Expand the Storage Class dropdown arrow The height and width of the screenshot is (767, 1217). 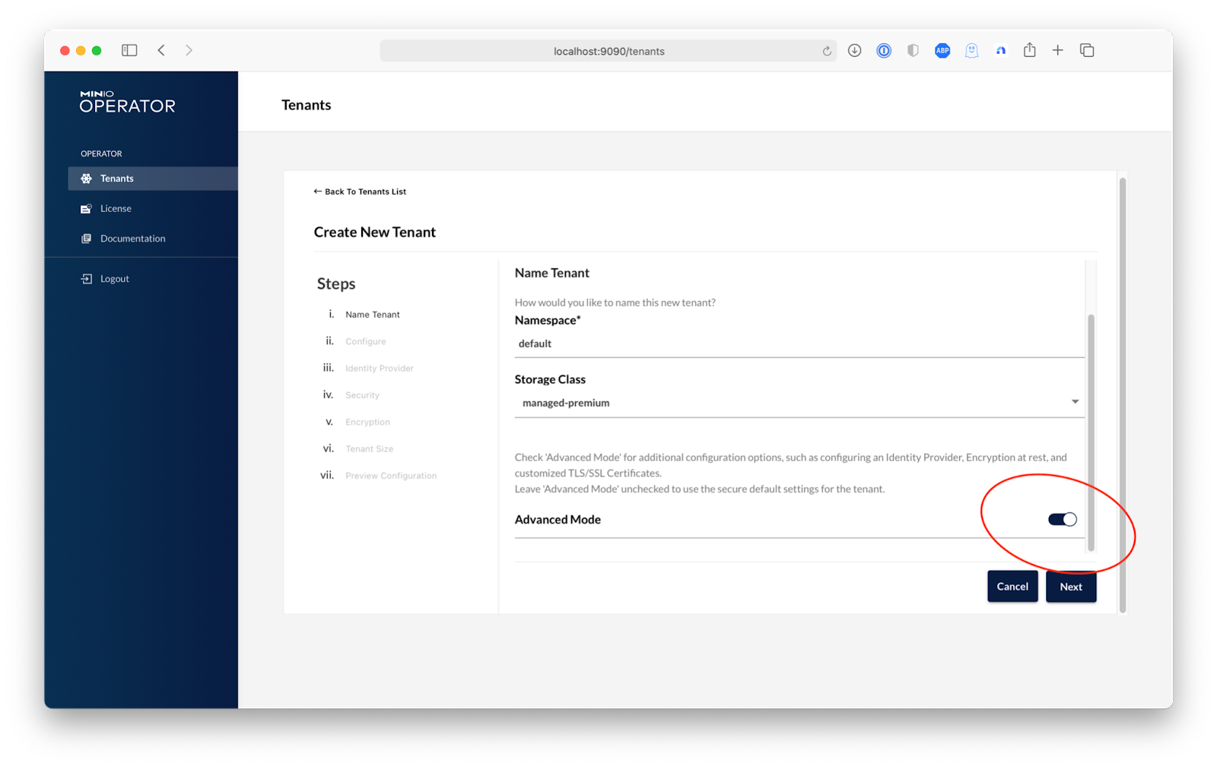[x=1075, y=402]
